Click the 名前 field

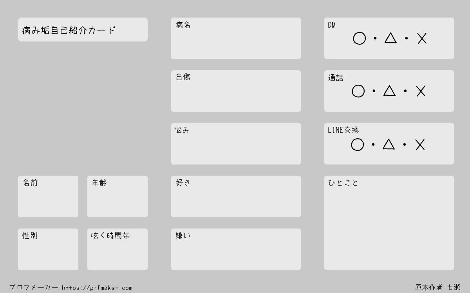(x=48, y=197)
